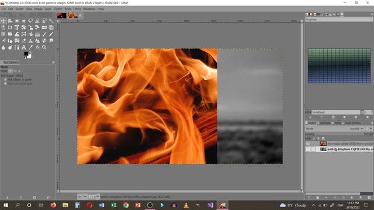Select the Color Picker tool
Viewport: 374px width, 210px height.
(x=30, y=47)
